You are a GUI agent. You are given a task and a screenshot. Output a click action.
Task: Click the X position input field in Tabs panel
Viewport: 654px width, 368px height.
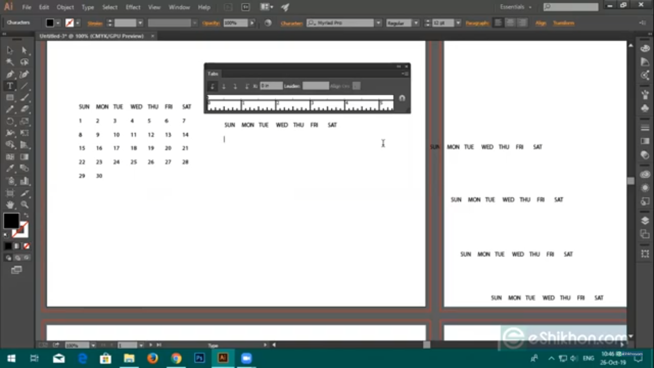click(x=271, y=86)
